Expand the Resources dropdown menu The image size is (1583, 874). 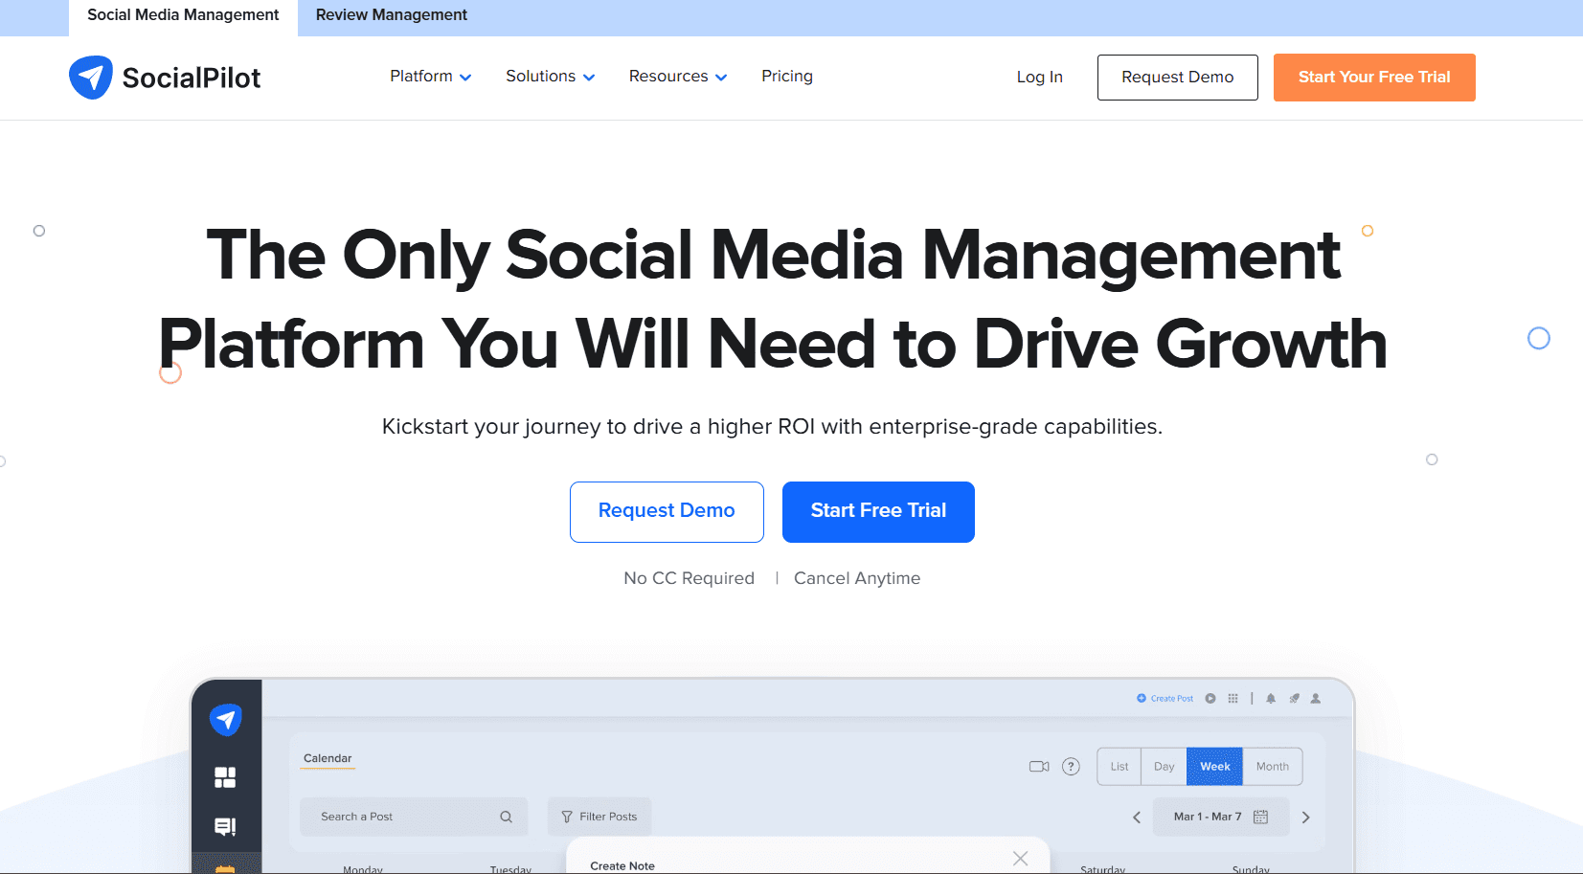[x=677, y=76]
